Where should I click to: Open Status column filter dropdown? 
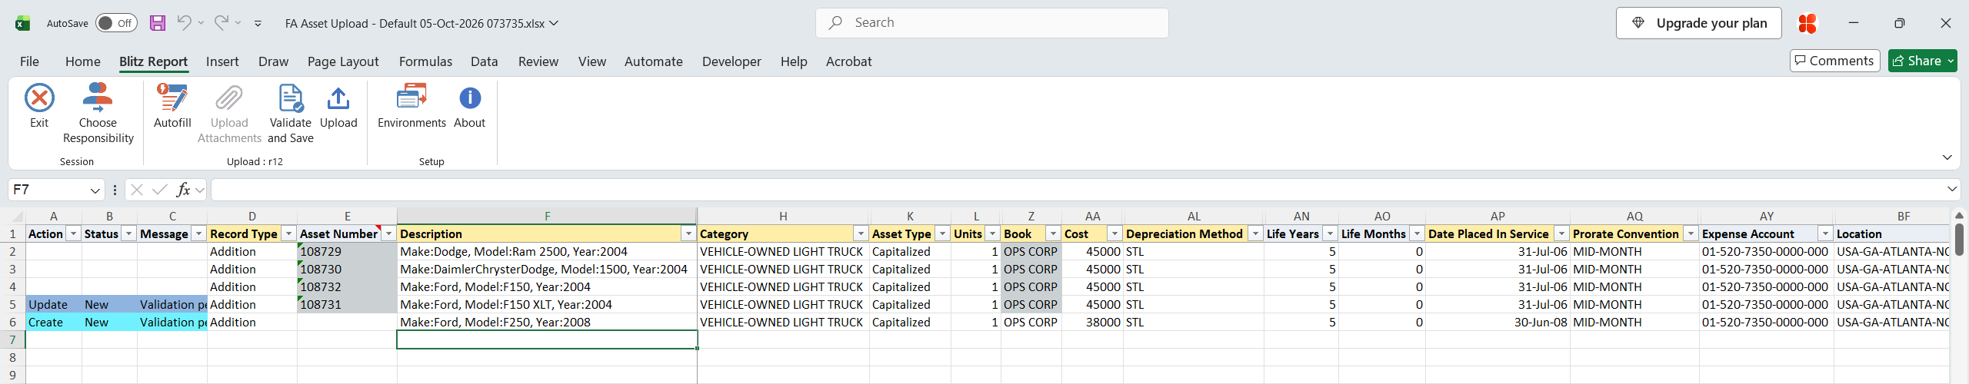coord(128,234)
